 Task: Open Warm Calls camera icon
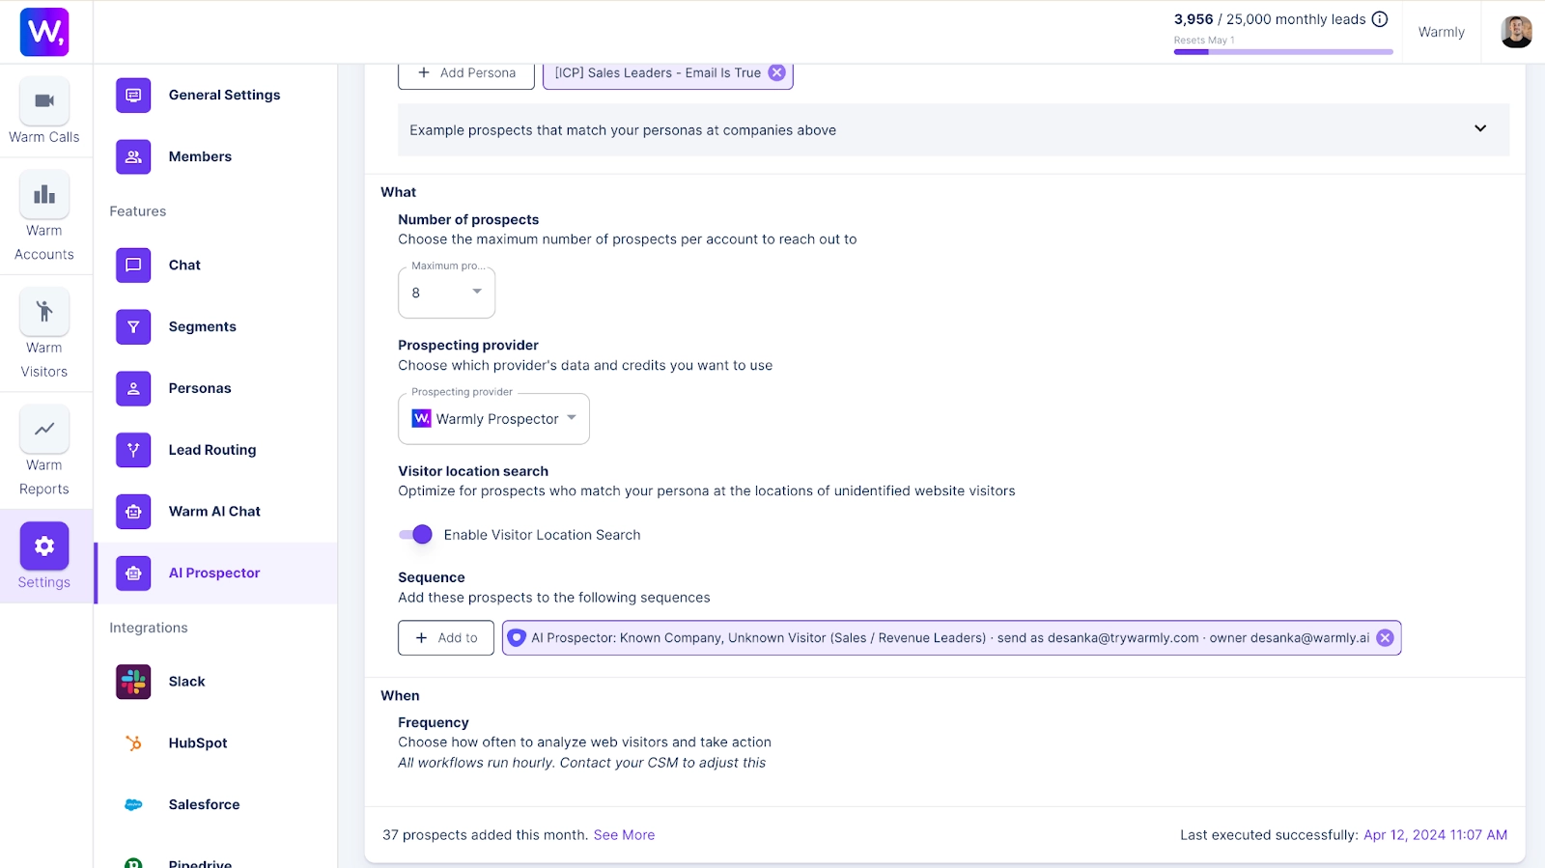point(44,100)
